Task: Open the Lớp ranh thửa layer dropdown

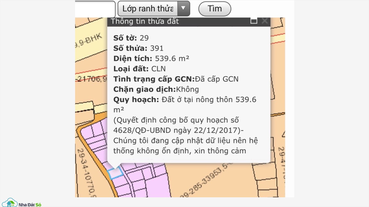Action: click(148, 9)
